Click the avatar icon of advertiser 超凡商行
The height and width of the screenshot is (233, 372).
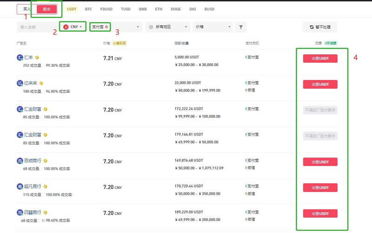point(20,187)
